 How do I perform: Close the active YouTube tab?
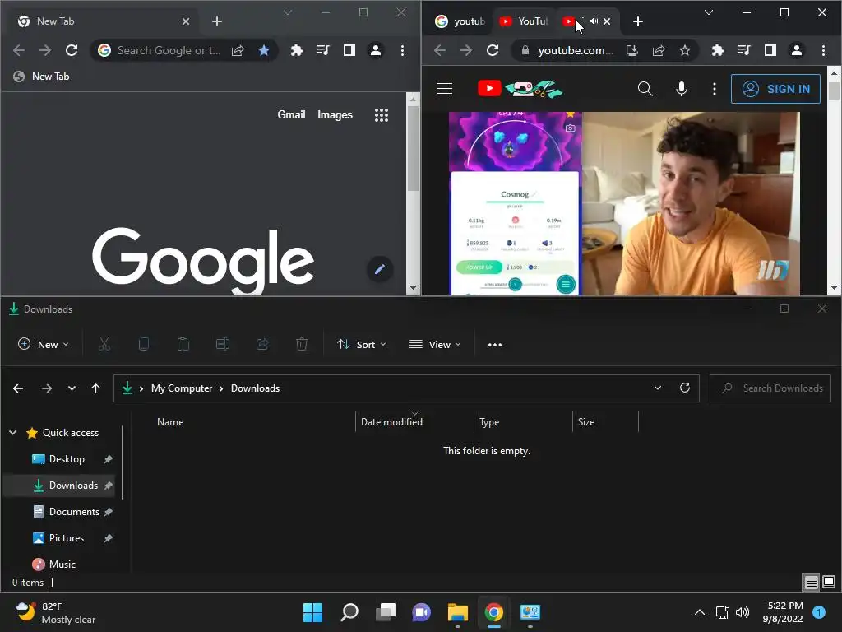[607, 21]
